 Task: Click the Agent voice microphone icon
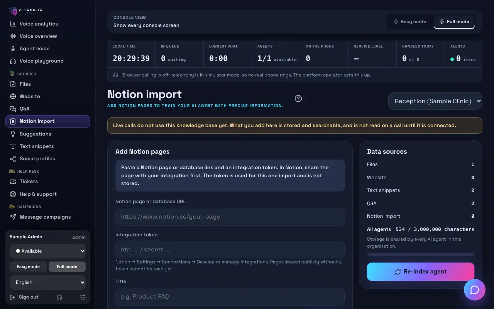pyautogui.click(x=13, y=49)
